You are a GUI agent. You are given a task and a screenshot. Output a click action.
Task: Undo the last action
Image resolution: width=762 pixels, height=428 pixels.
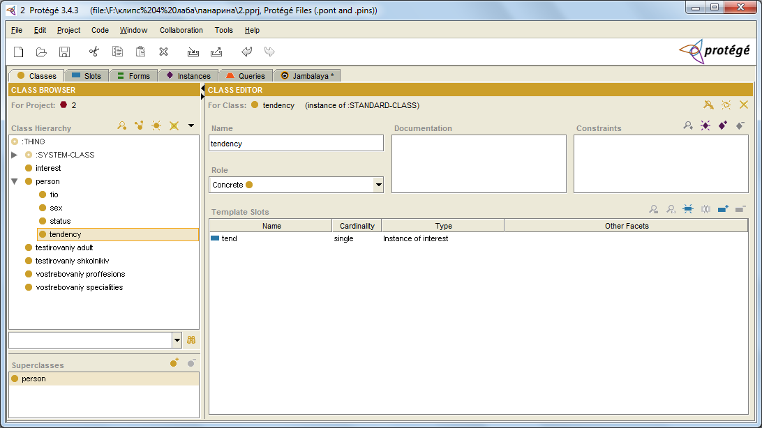pyautogui.click(x=246, y=52)
